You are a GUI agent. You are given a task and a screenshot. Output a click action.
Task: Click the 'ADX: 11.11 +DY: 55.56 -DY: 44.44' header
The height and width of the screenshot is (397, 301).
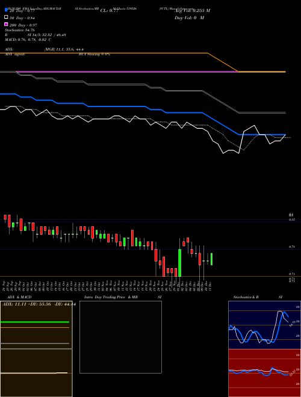click(x=39, y=304)
